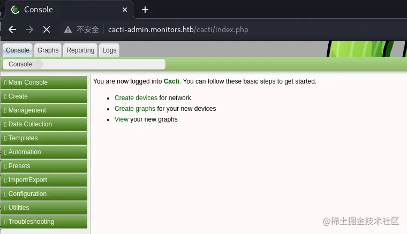Follow the Create devices link
This screenshot has width=407, height=234.
135,98
